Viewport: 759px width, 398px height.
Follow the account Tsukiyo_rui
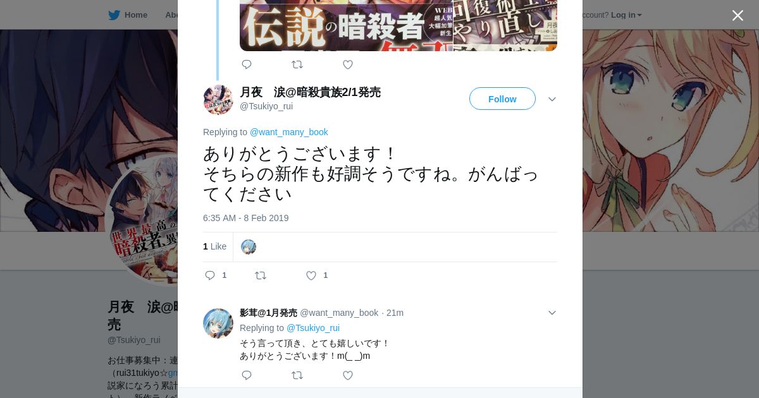coord(502,99)
